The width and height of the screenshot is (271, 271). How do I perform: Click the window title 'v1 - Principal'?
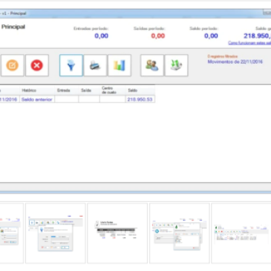point(14,14)
